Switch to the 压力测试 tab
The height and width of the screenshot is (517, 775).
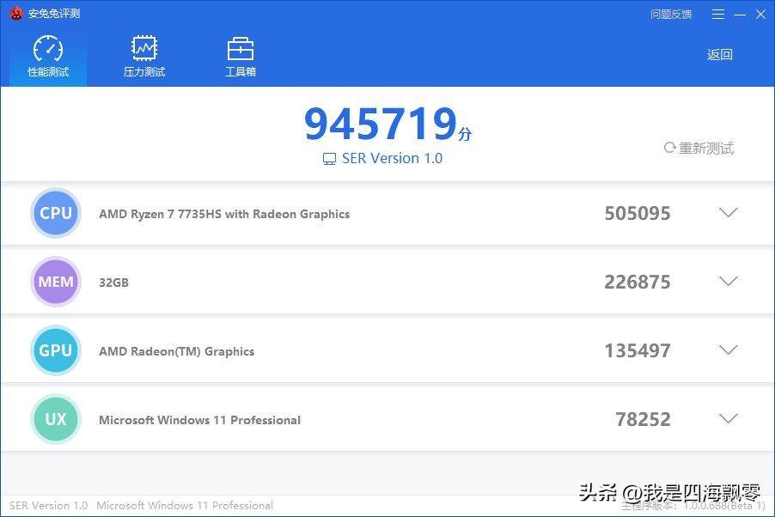pos(143,54)
